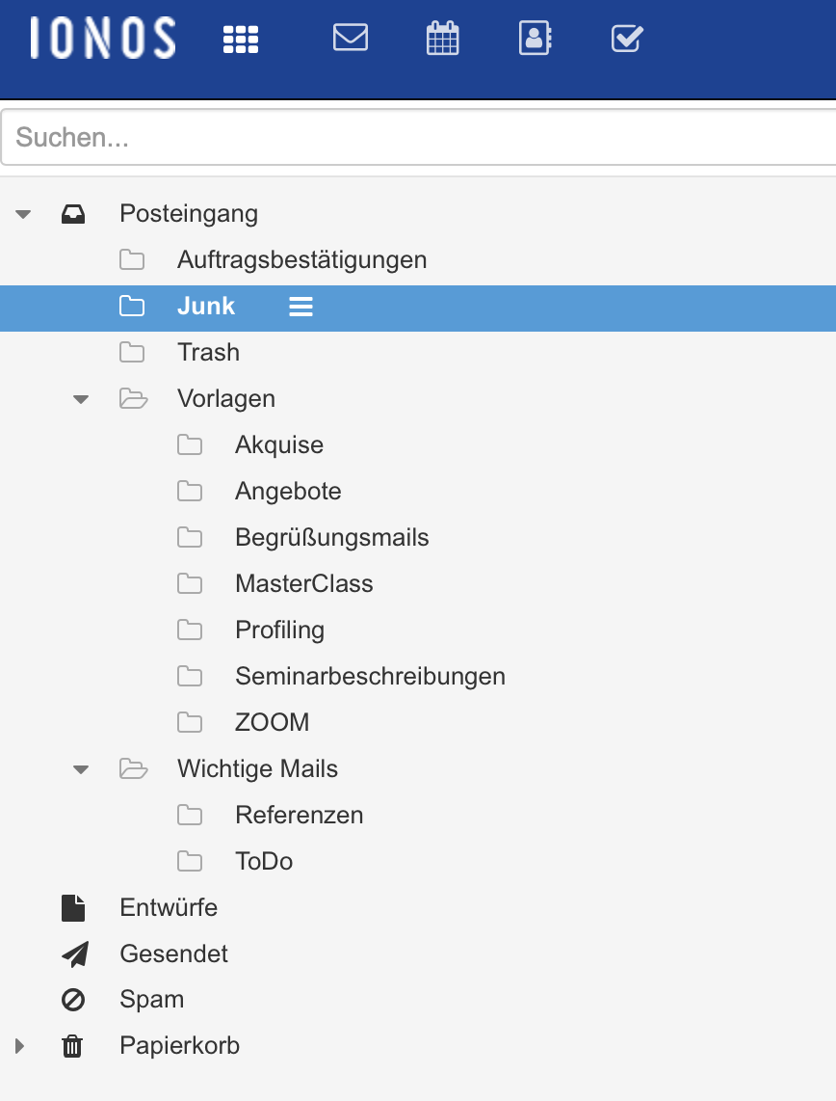The width and height of the screenshot is (836, 1101).
Task: Collapse the Posteingang folder tree
Action: (24, 214)
